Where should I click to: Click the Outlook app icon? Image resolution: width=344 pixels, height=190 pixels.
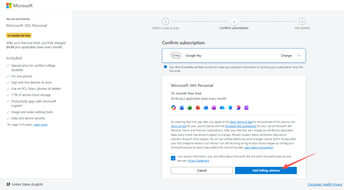(x=206, y=107)
